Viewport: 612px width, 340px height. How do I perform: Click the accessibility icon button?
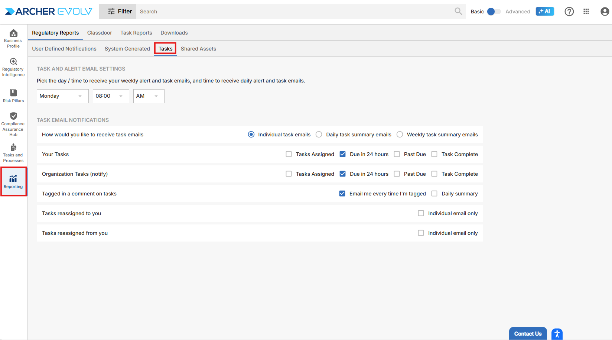(557, 334)
